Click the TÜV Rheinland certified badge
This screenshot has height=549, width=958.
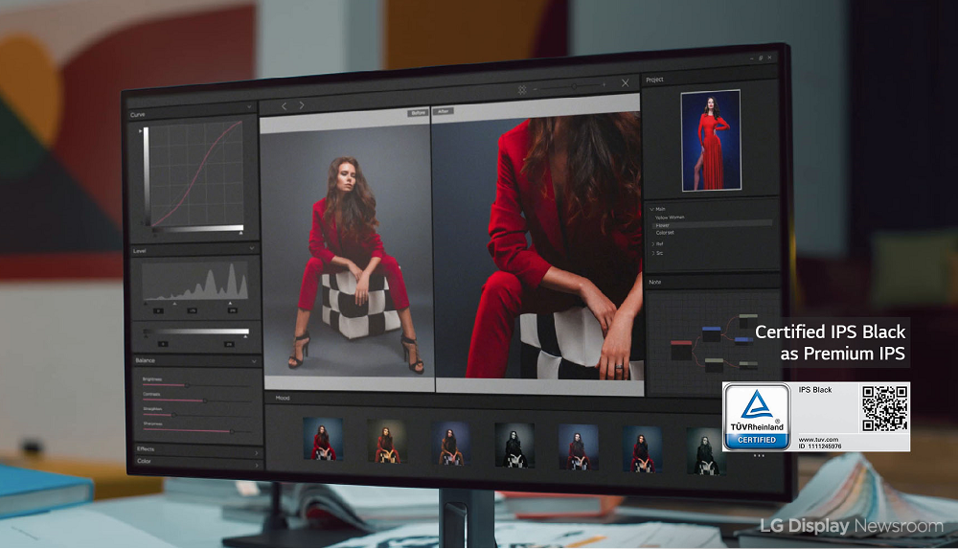pyautogui.click(x=756, y=417)
